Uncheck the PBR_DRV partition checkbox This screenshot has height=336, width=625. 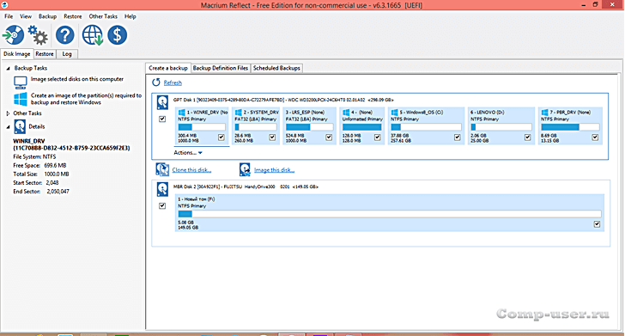tap(595, 137)
